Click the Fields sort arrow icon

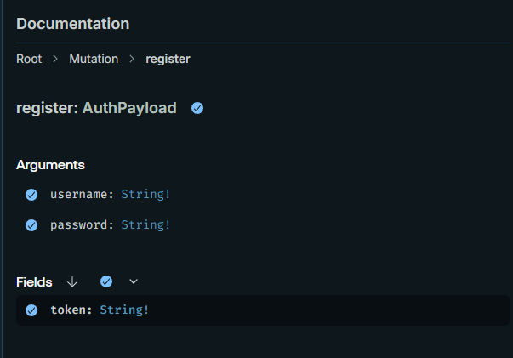pos(72,281)
